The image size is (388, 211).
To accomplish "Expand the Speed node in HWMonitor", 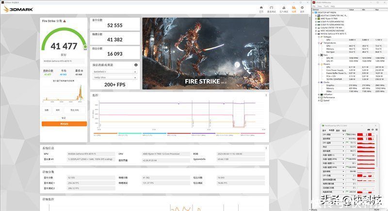I will [319, 100].
